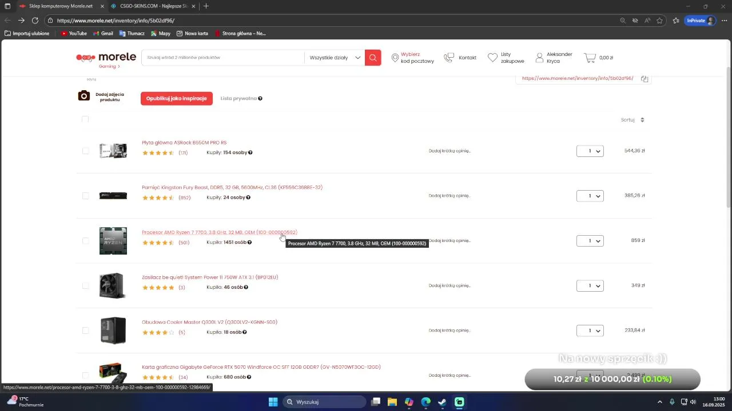Screen dimensions: 732x411
Task: Check the be quiet! System Power checkbox
Action: coord(86,285)
